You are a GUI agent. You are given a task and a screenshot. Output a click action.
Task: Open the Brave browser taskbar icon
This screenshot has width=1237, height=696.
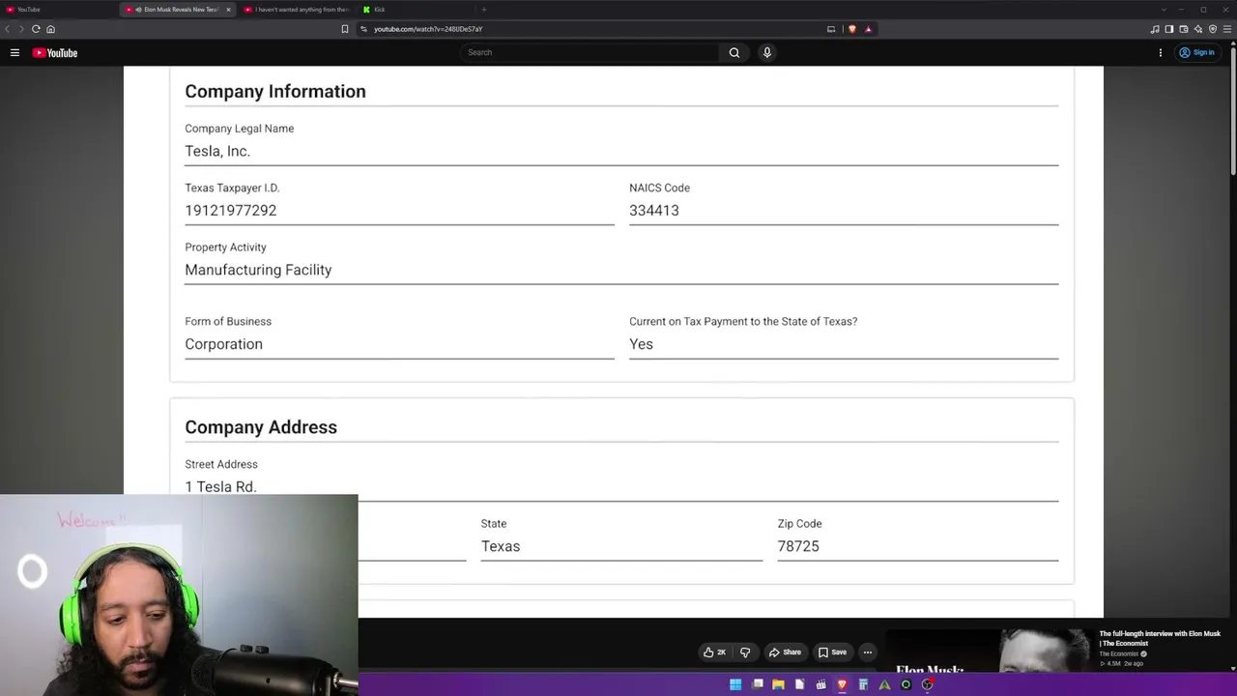(x=842, y=685)
